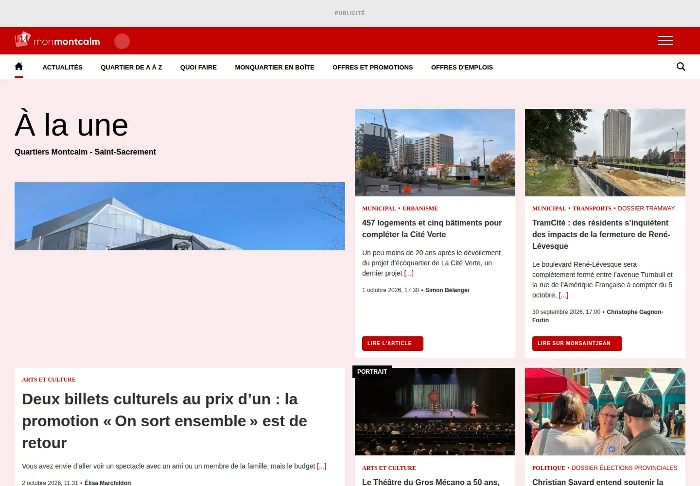700x486 pixels.
Task: Click the Politique category tag
Action: pyautogui.click(x=548, y=468)
